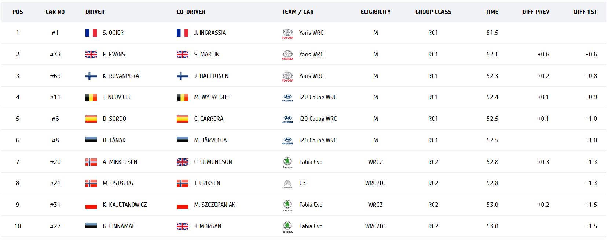
Task: Click the Skoda logo in Mikkelsen's row
Action: click(287, 162)
